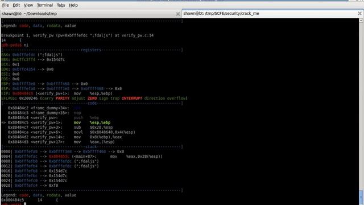This screenshot has width=364, height=205.
Task: Click stack entry 0020
Action: [x=34, y=176]
